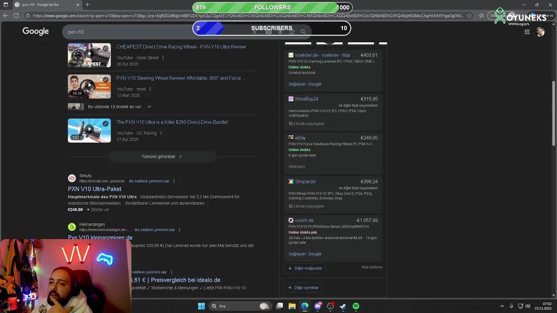This screenshot has width=557, height=313.
Task: Open the Google account profile picture
Action: click(x=540, y=32)
